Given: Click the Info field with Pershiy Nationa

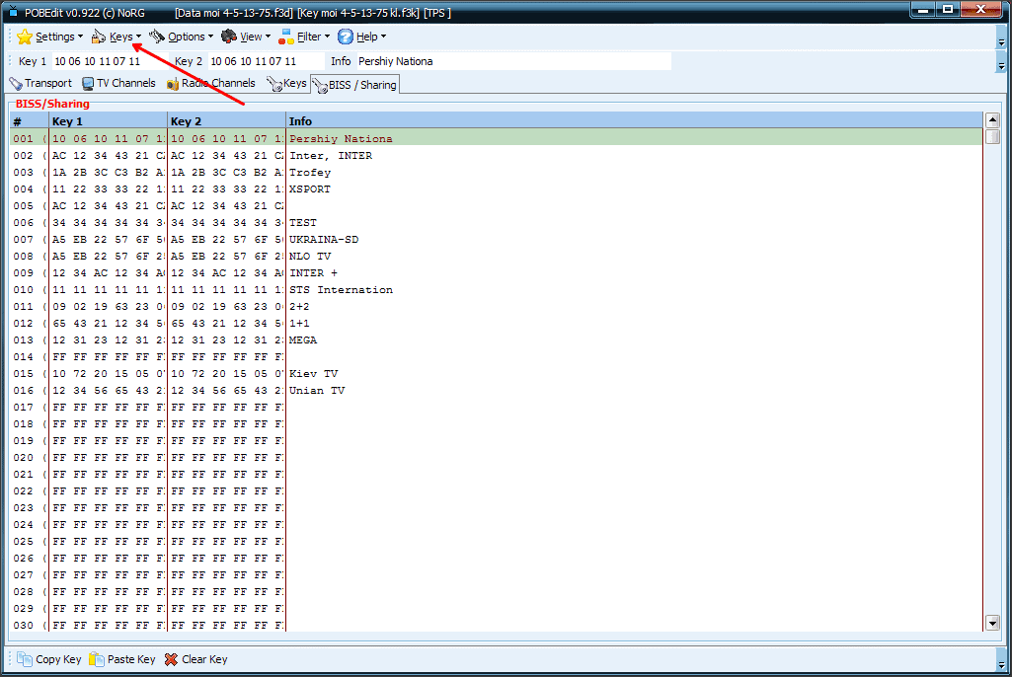Looking at the screenshot, I should (513, 61).
